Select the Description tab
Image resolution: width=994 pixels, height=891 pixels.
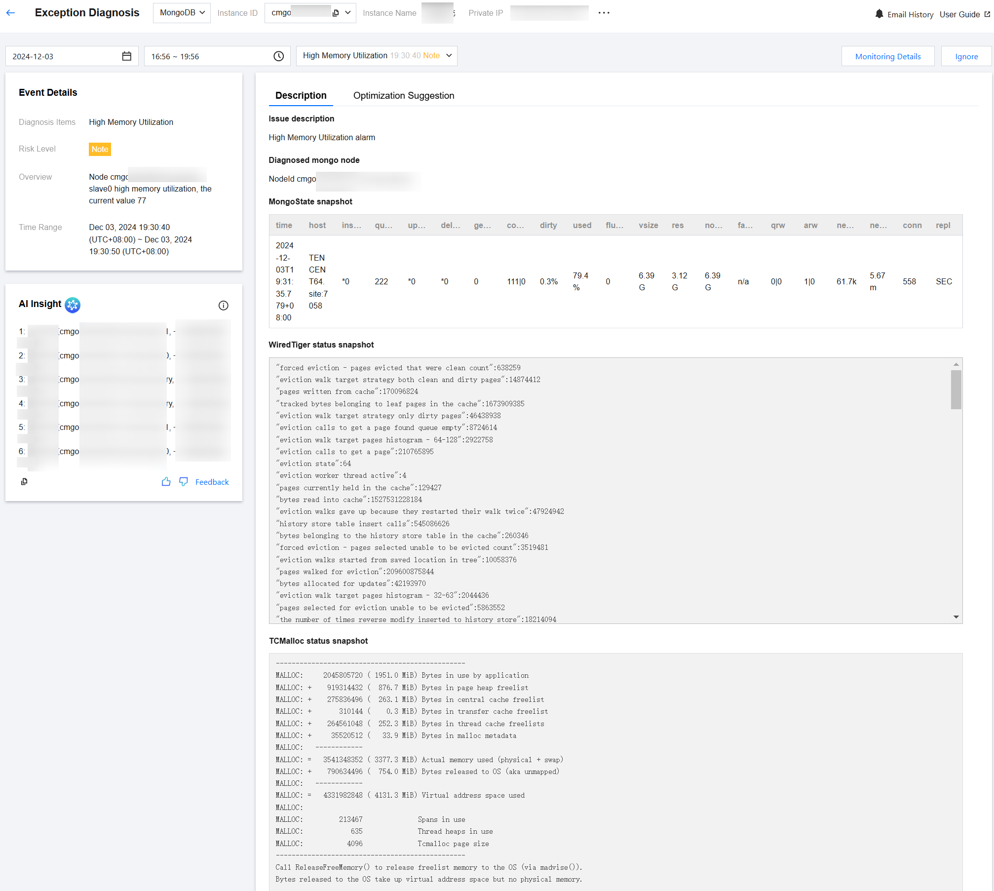point(301,96)
